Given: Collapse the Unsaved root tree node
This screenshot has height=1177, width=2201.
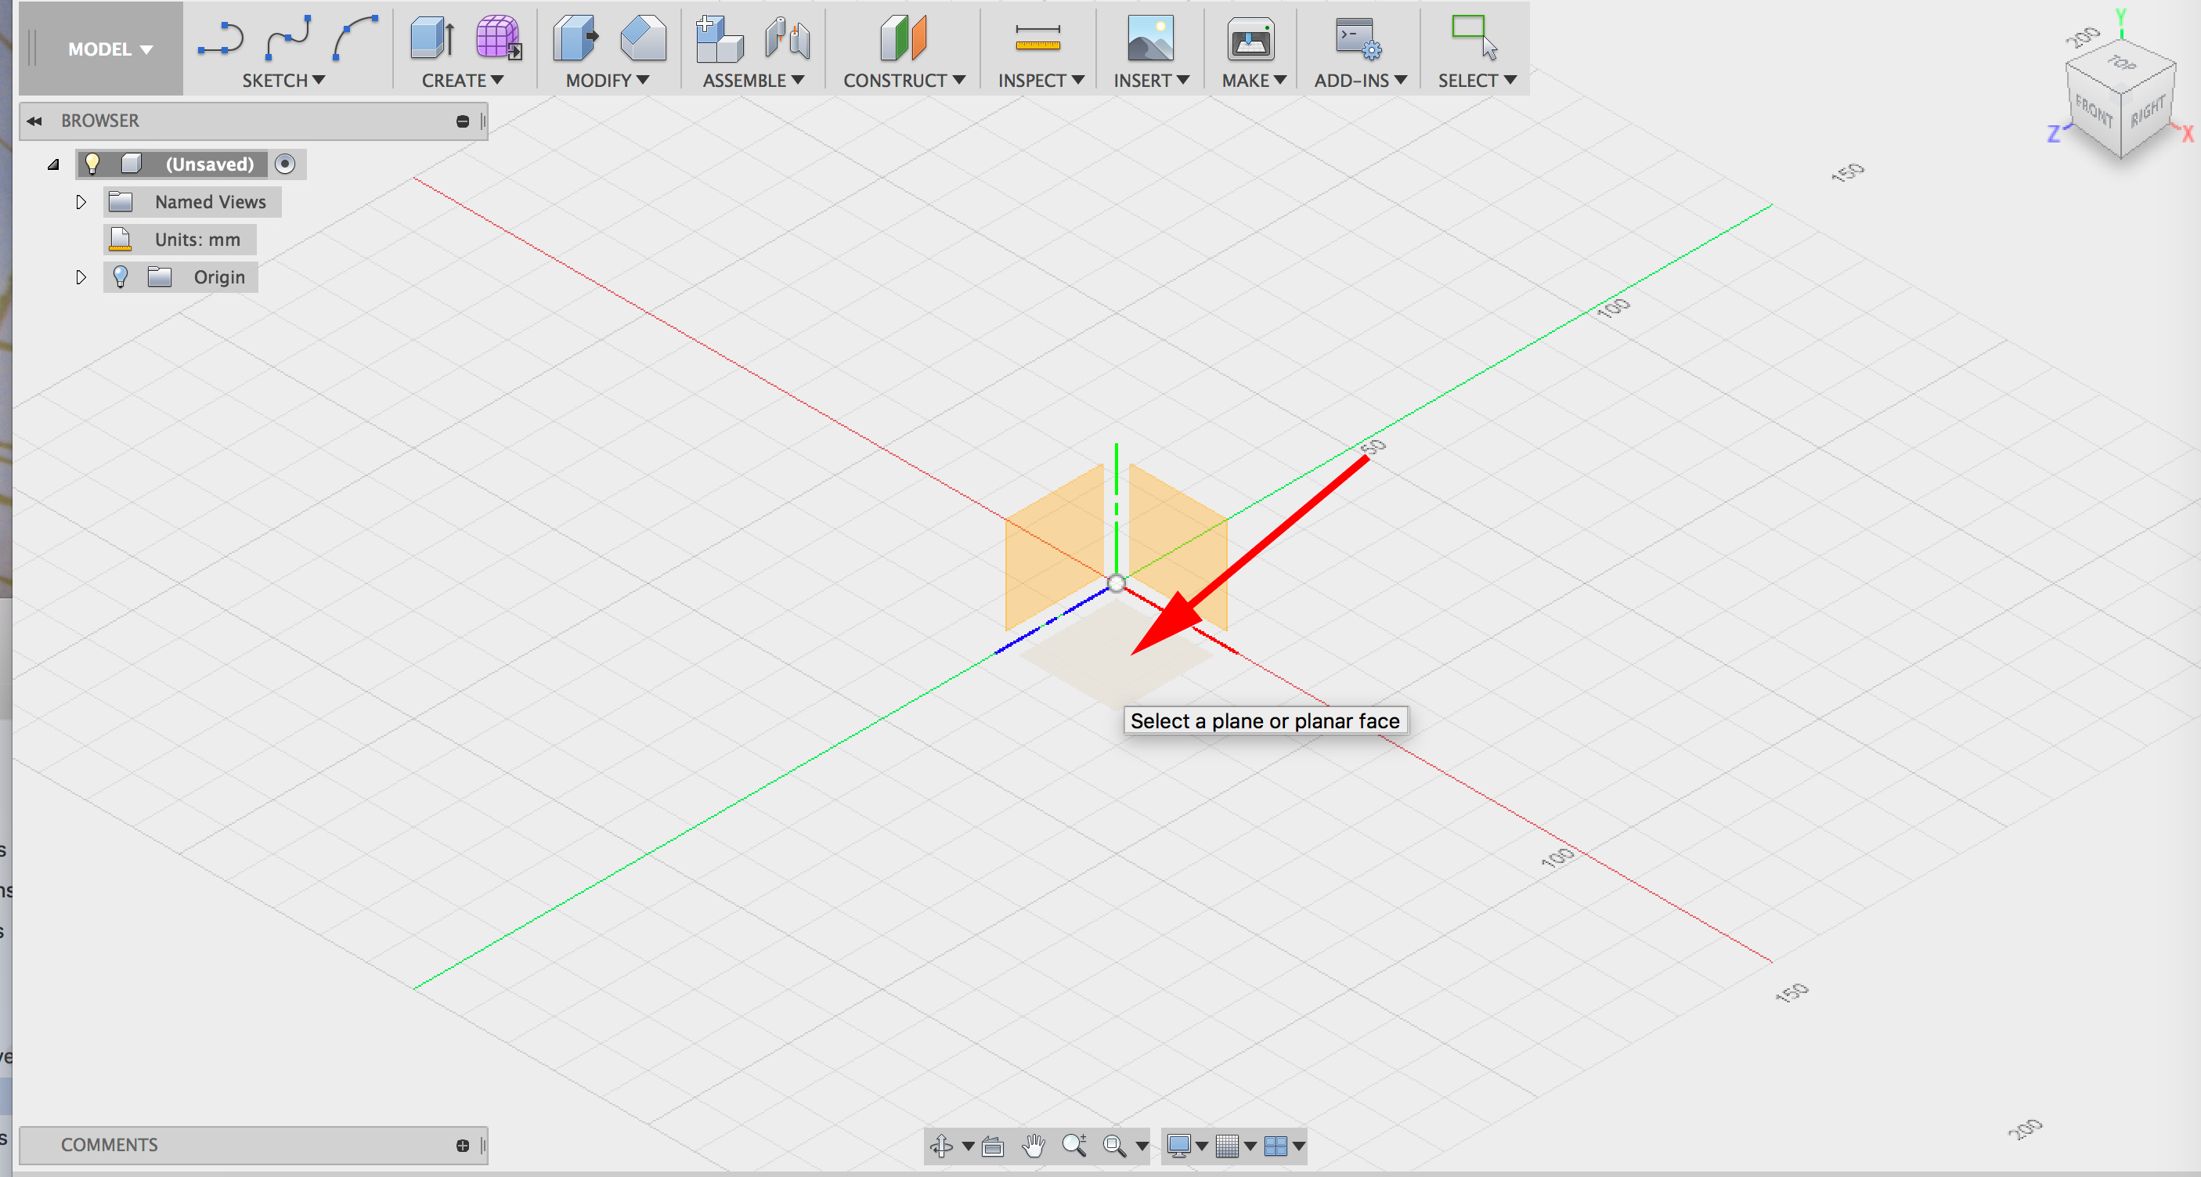Looking at the screenshot, I should click(x=53, y=164).
